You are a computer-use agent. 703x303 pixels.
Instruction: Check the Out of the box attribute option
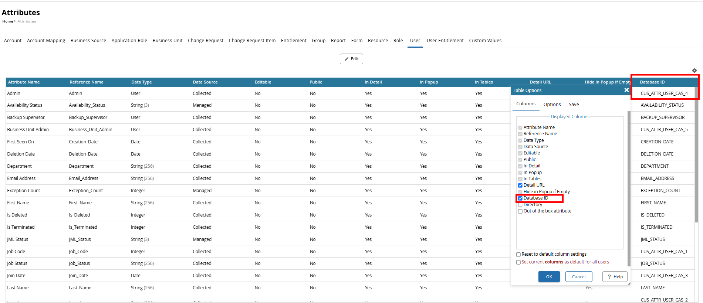click(520, 211)
